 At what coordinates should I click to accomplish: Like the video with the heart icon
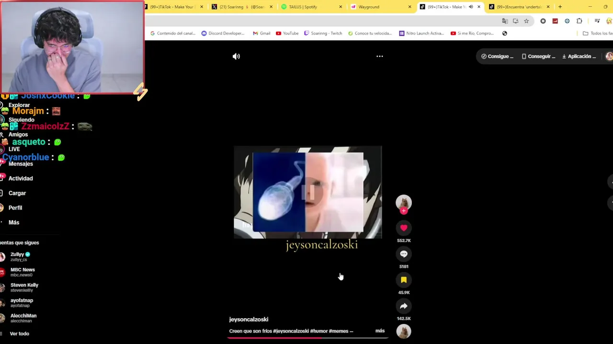coord(404,228)
